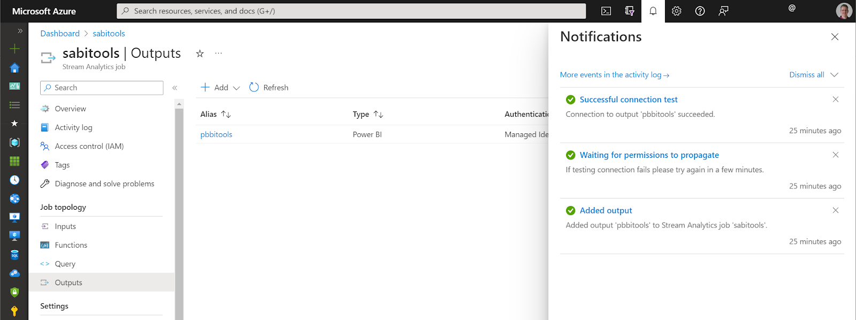Open the Dashboard chart icon in sidebar

click(x=14, y=86)
